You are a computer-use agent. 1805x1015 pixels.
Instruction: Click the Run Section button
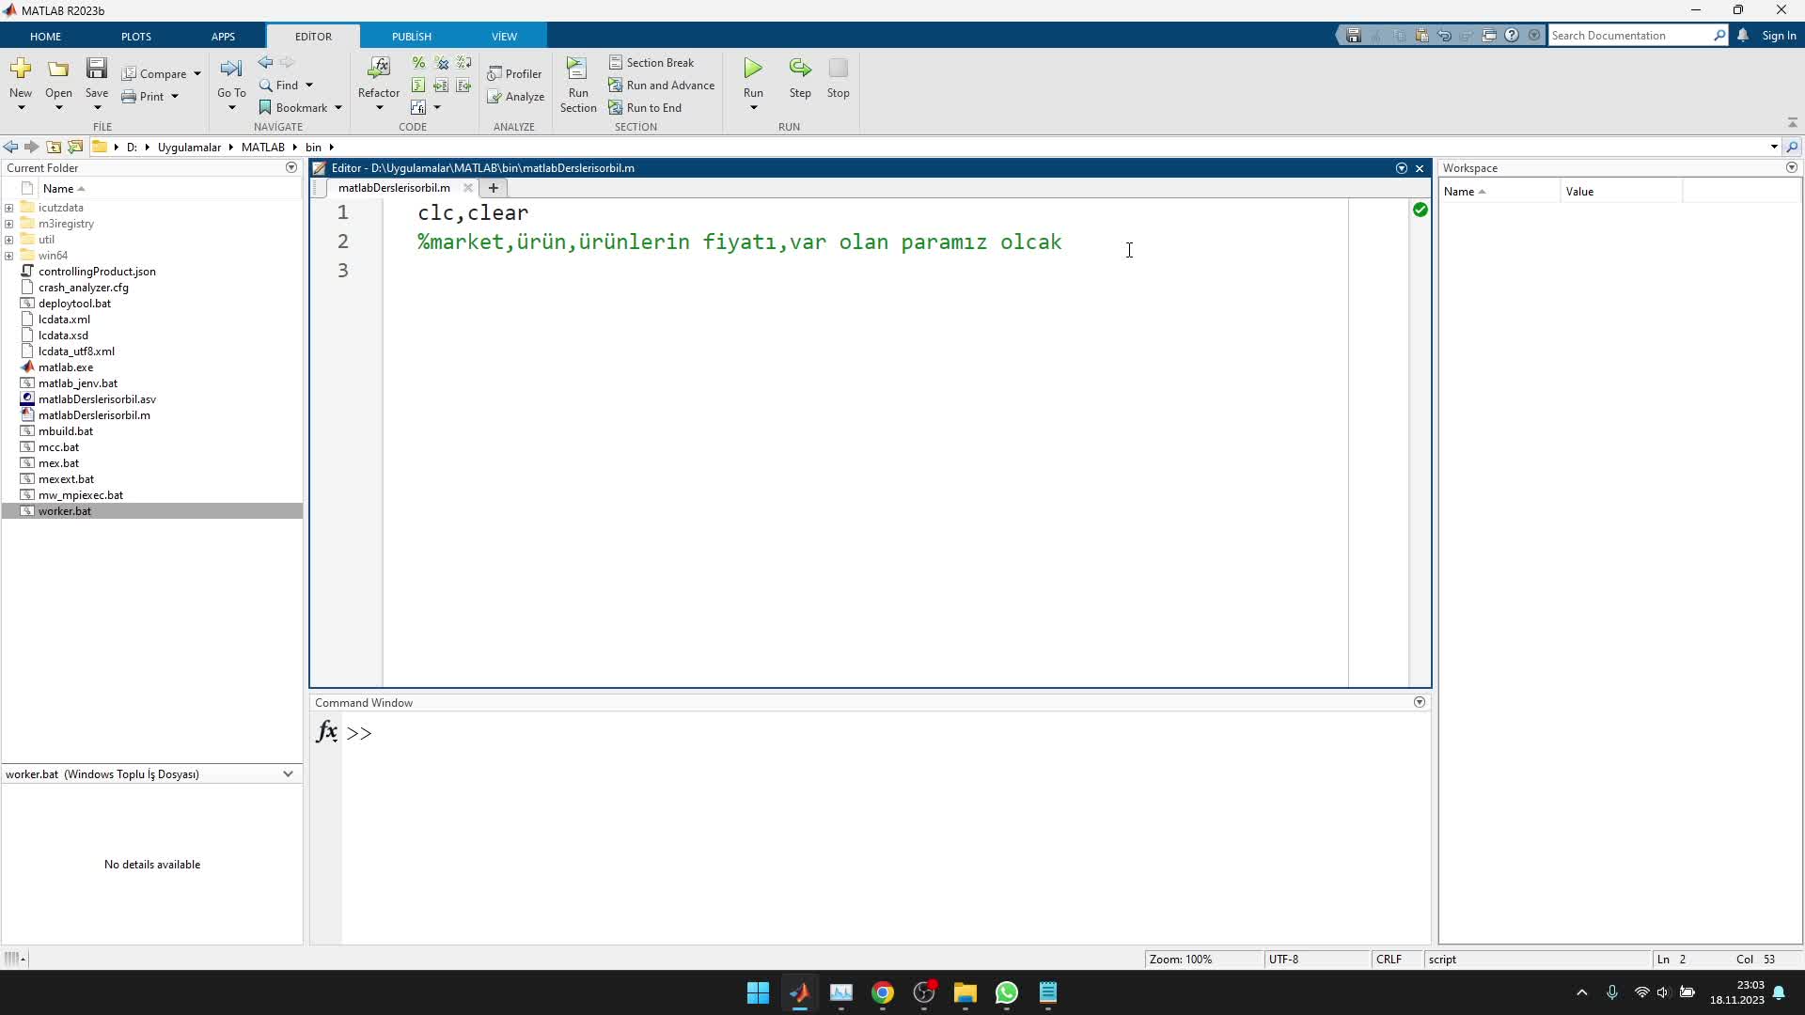click(578, 83)
